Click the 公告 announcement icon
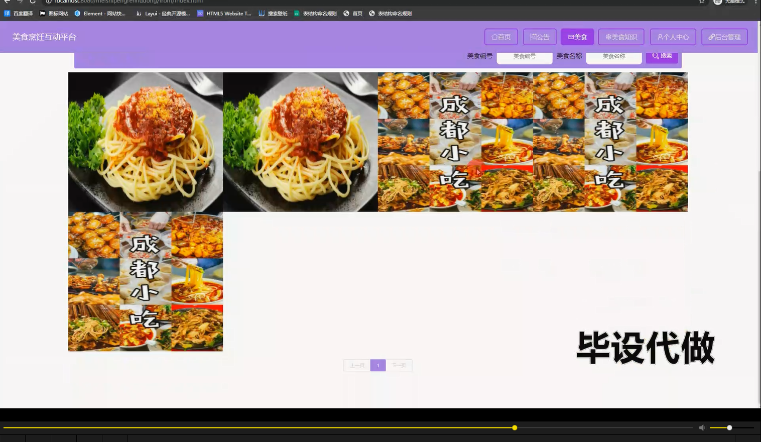Viewport: 761px width, 442px height. click(x=532, y=37)
